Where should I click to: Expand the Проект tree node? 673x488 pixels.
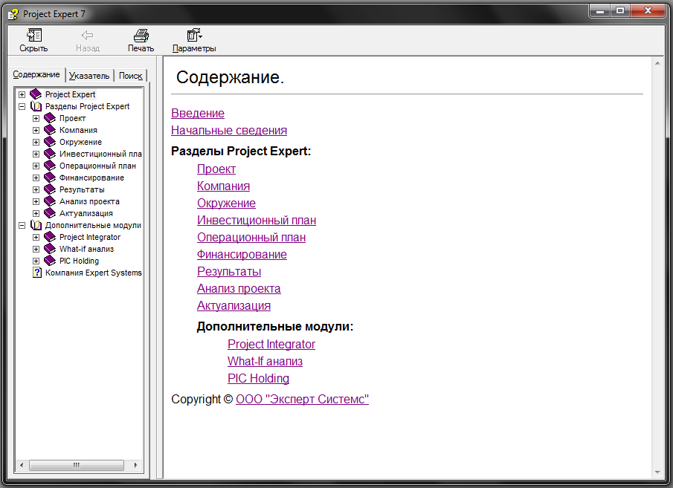(x=36, y=118)
